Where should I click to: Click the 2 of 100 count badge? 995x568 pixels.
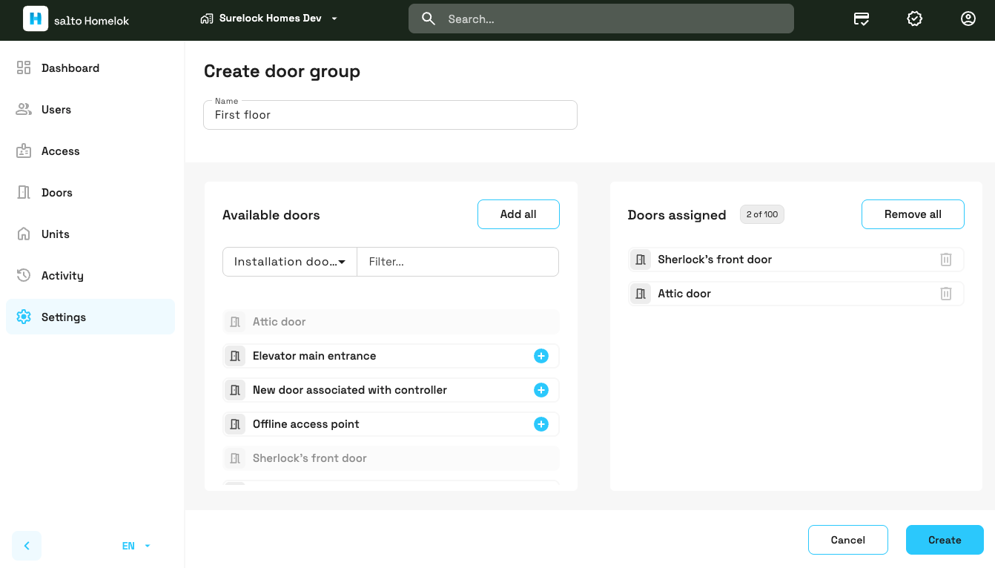[762, 214]
